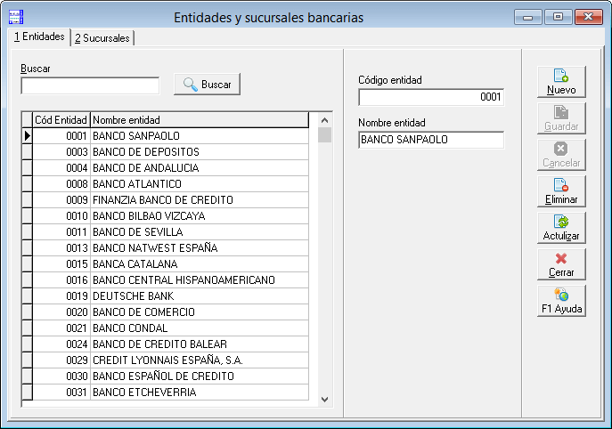
Task: Click the Cód Entidad column header
Action: coord(61,120)
